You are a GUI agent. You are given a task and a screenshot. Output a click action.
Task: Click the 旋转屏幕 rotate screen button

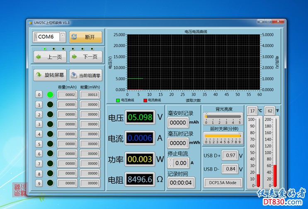coord(50,75)
